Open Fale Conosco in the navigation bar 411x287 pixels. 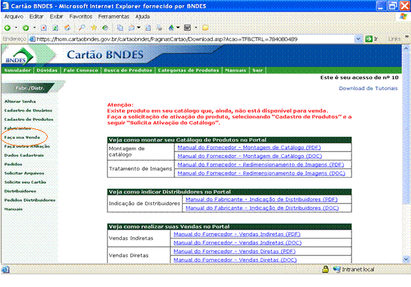[x=81, y=70]
